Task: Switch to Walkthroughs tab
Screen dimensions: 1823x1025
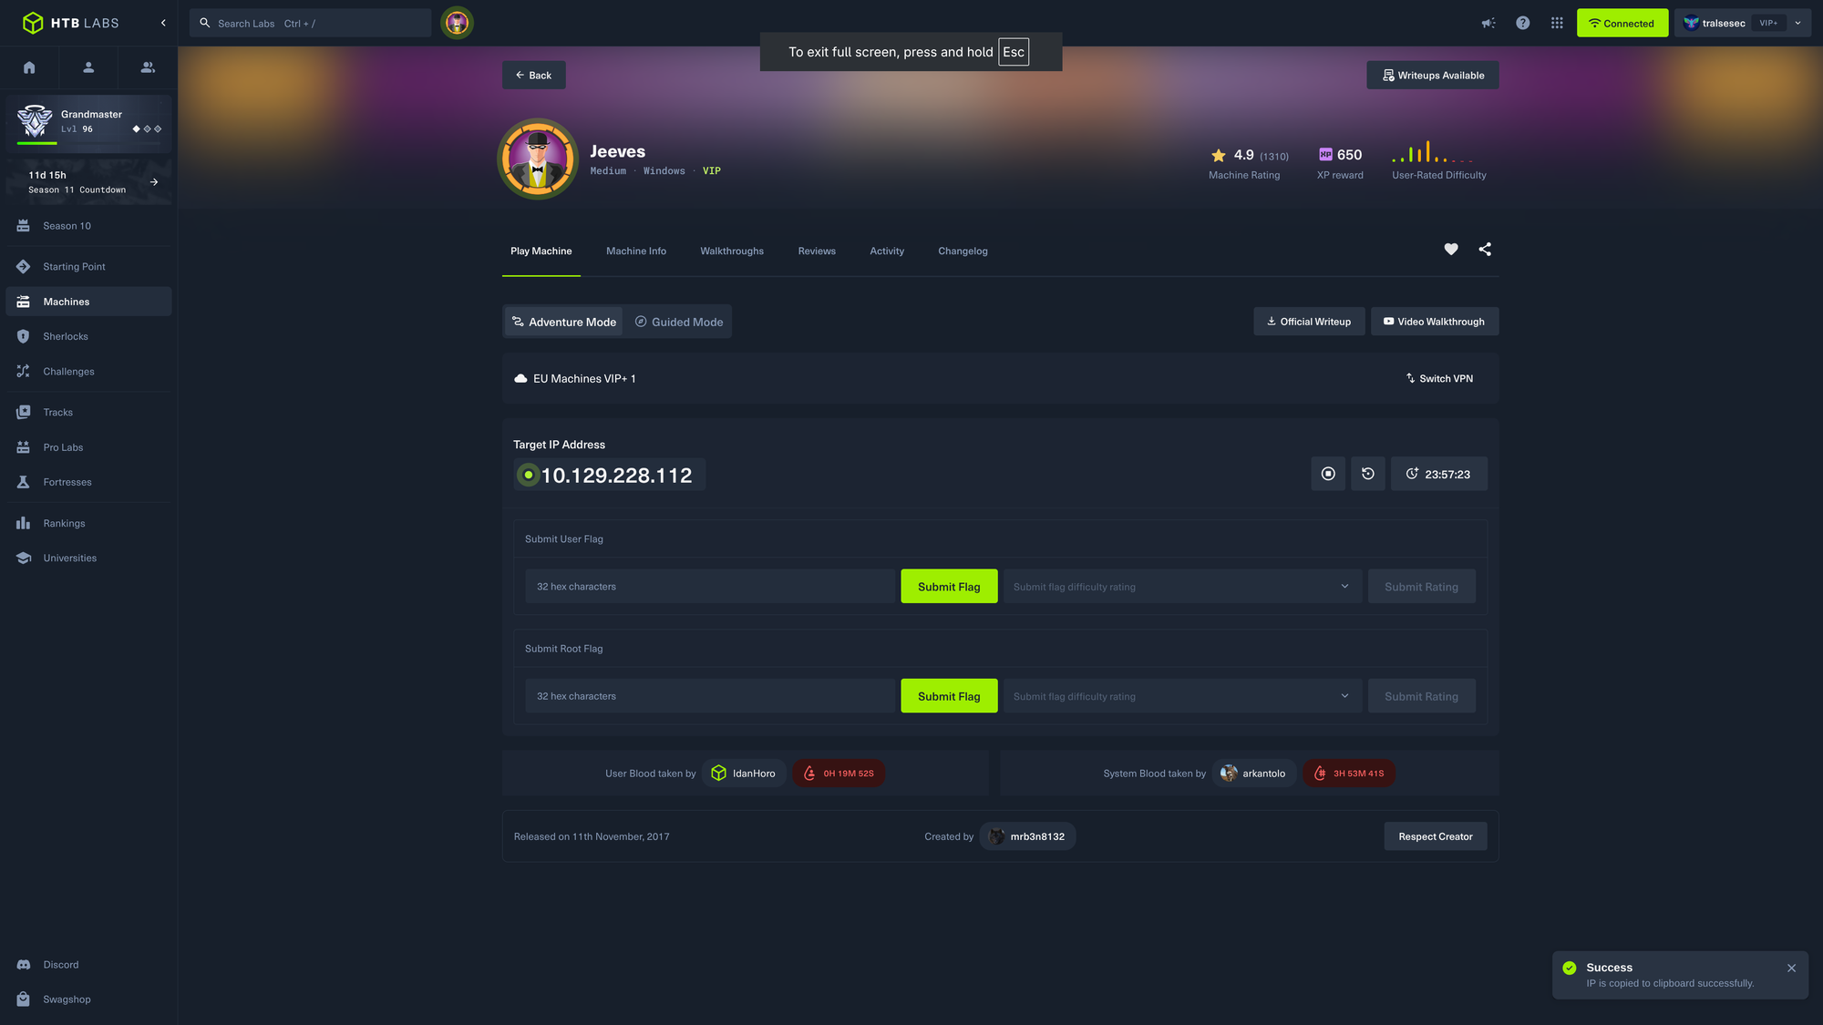Action: (732, 251)
